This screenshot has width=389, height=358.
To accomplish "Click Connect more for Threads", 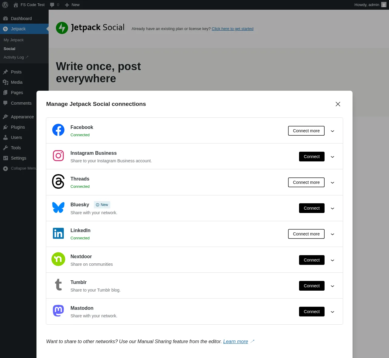I will tap(306, 182).
